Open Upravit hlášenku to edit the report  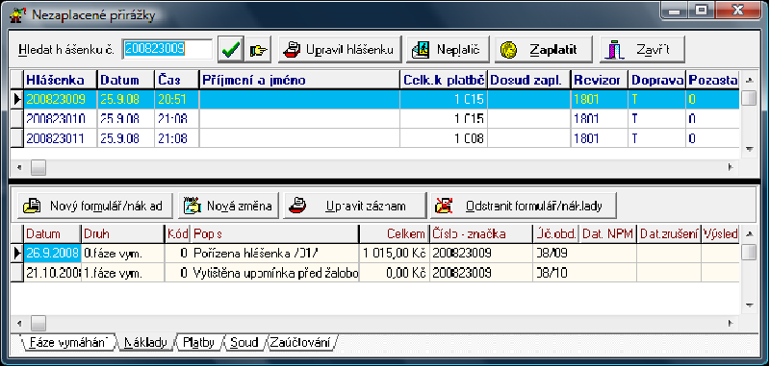340,50
